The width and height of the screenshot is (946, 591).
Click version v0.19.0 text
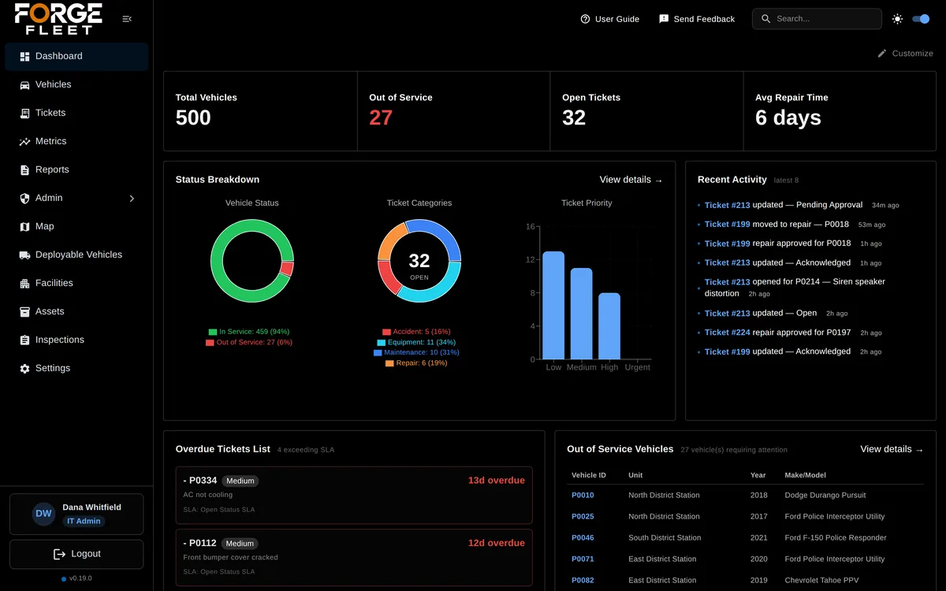80,578
